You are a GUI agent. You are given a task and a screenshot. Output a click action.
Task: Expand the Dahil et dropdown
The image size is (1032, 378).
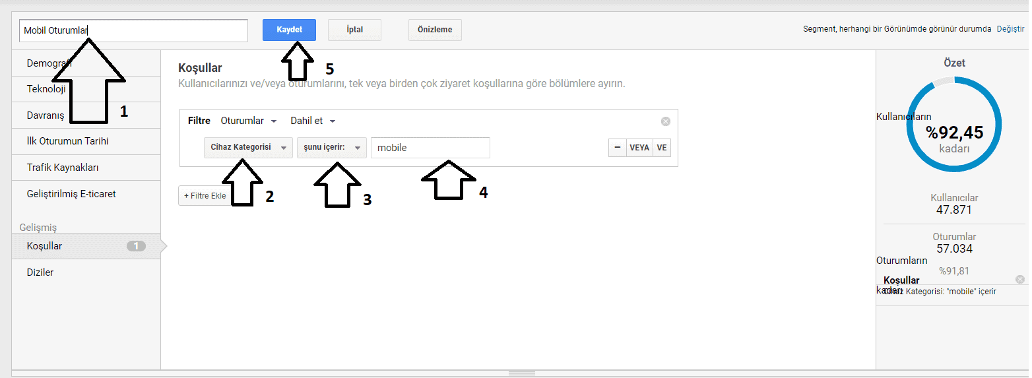pyautogui.click(x=313, y=121)
